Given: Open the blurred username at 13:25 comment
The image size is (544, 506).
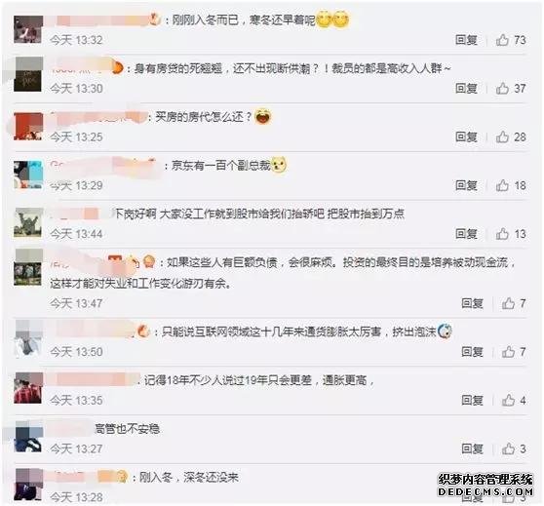Looking at the screenshot, I should tap(97, 118).
